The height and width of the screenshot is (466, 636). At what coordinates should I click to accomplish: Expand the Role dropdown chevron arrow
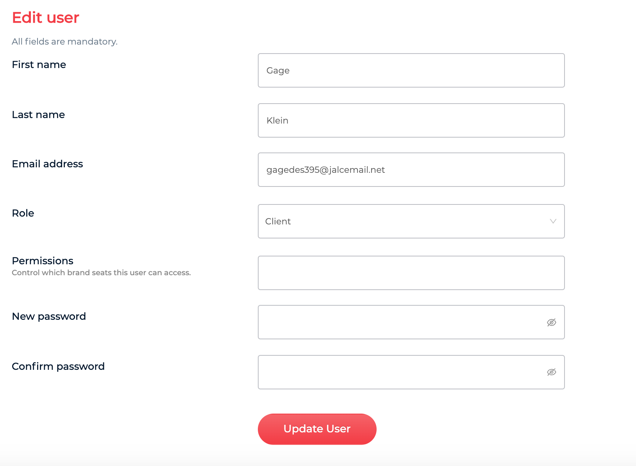(553, 221)
